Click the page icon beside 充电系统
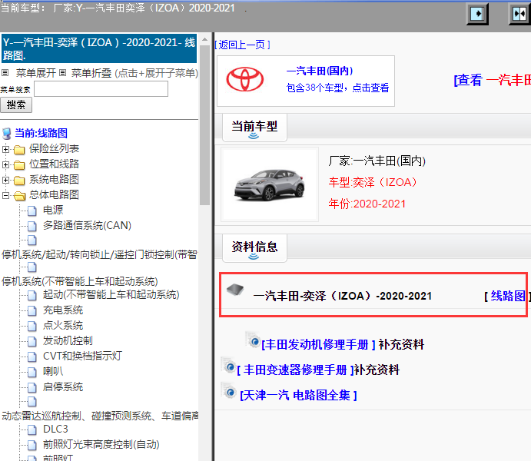The image size is (531, 461). pos(32,310)
